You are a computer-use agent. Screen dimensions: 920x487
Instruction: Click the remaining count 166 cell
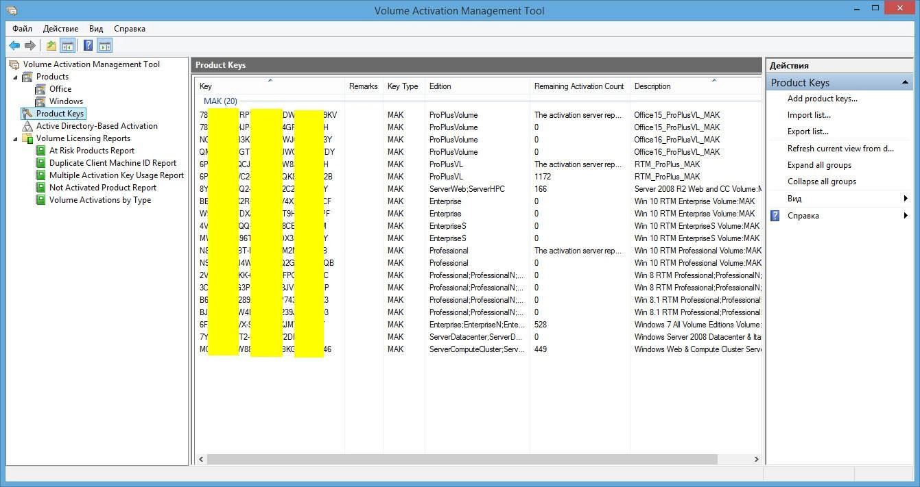coord(541,189)
